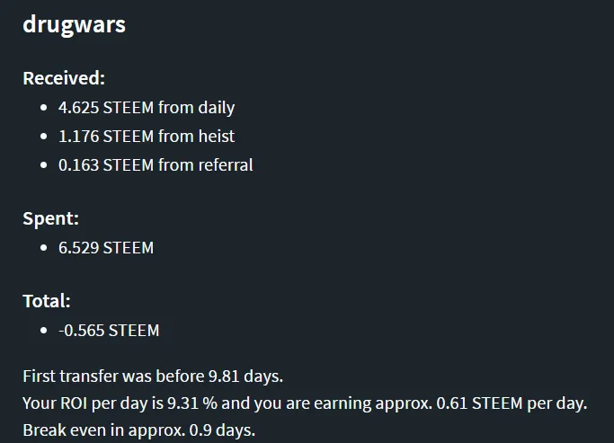The height and width of the screenshot is (443, 614).
Task: Click the Total: heading
Action: [47, 301]
